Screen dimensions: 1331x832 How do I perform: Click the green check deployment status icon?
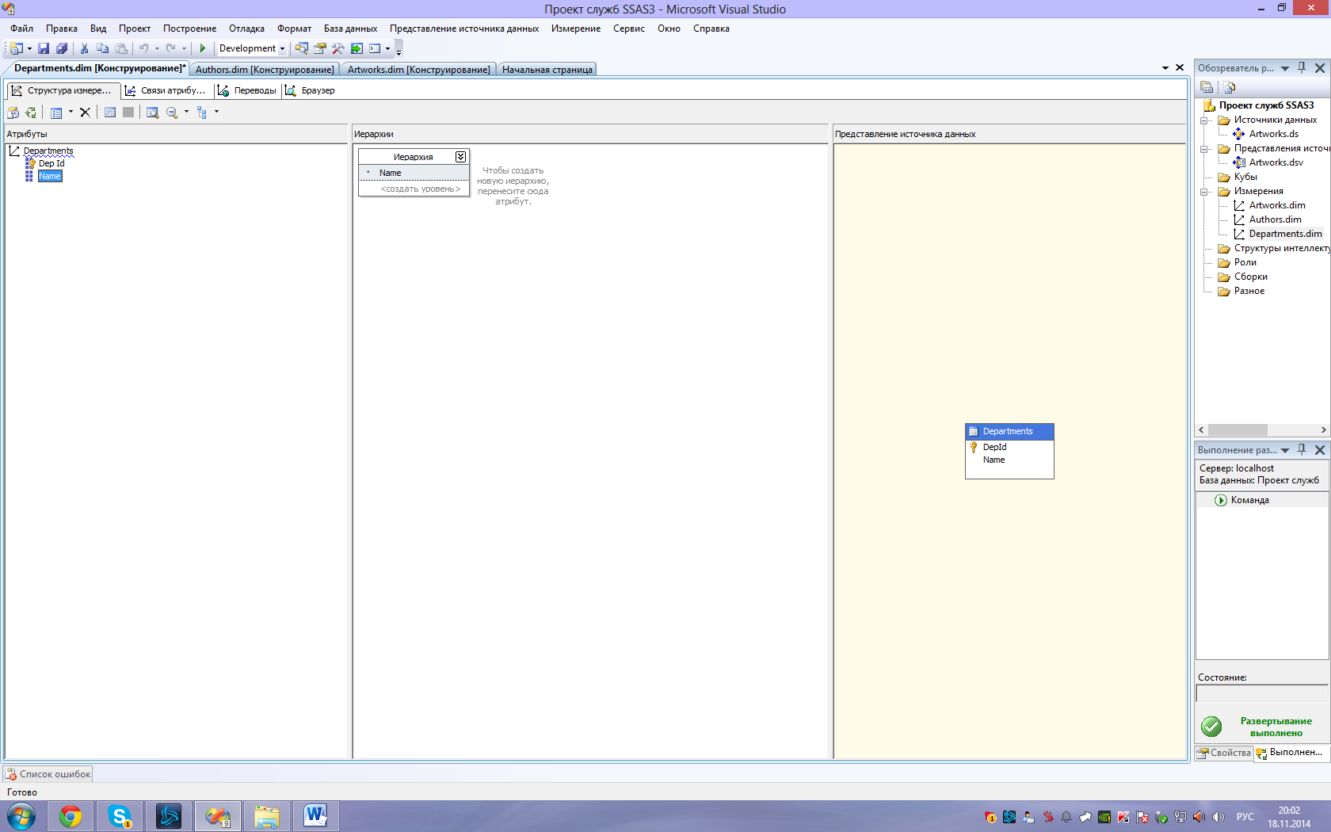(1211, 726)
